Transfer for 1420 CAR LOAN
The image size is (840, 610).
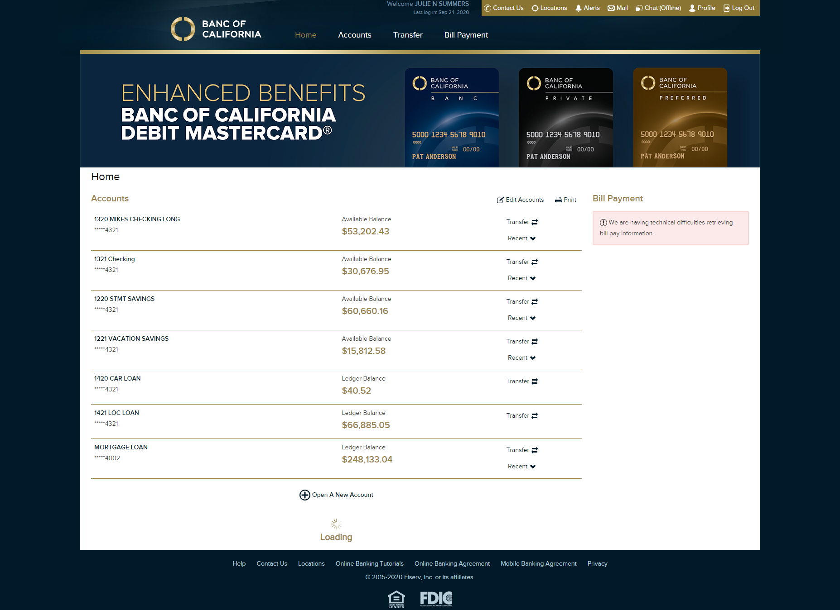click(x=522, y=381)
